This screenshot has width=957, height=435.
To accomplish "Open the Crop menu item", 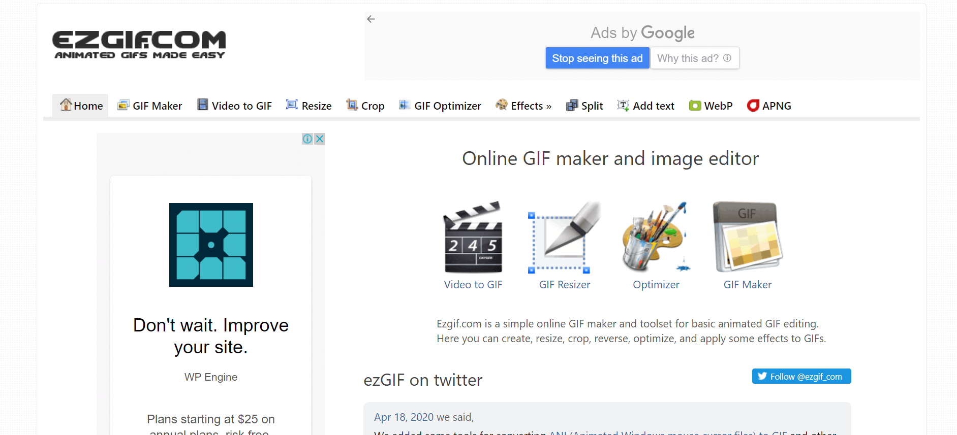I will point(365,106).
